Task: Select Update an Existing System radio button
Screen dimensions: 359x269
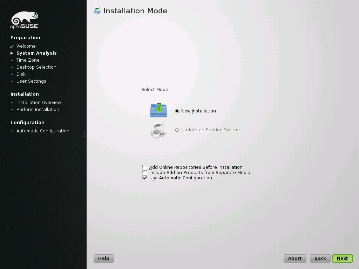Action: click(177, 130)
